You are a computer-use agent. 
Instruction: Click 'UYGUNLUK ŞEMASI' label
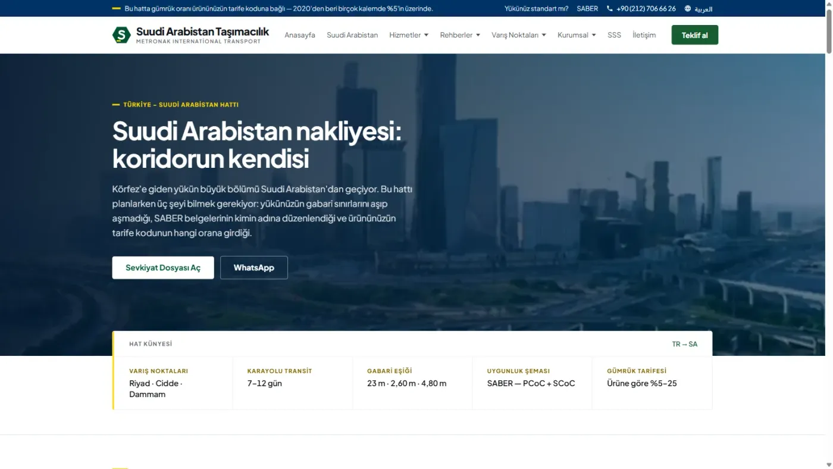tap(519, 371)
